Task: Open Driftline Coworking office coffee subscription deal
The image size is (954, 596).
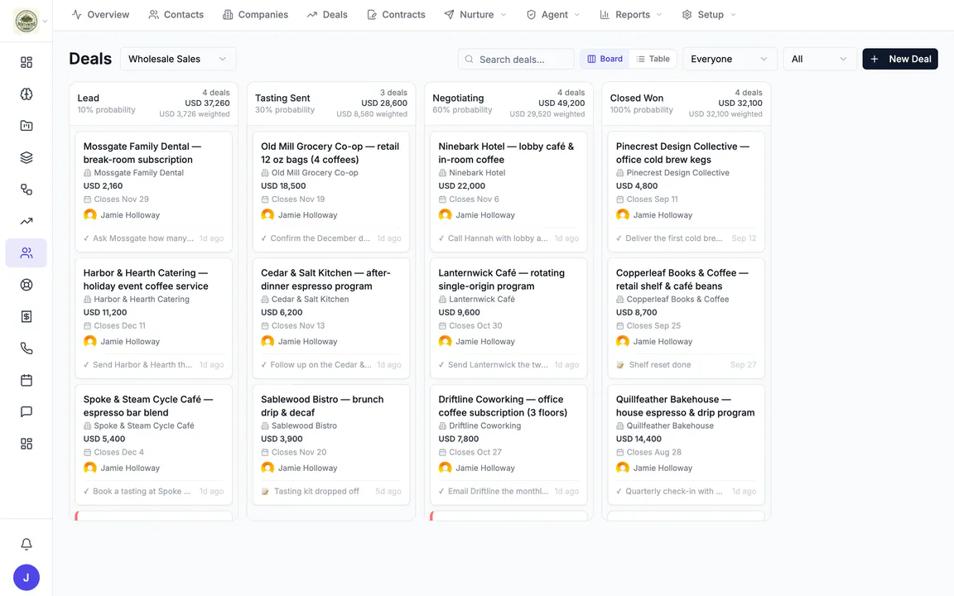Action: tap(508, 445)
